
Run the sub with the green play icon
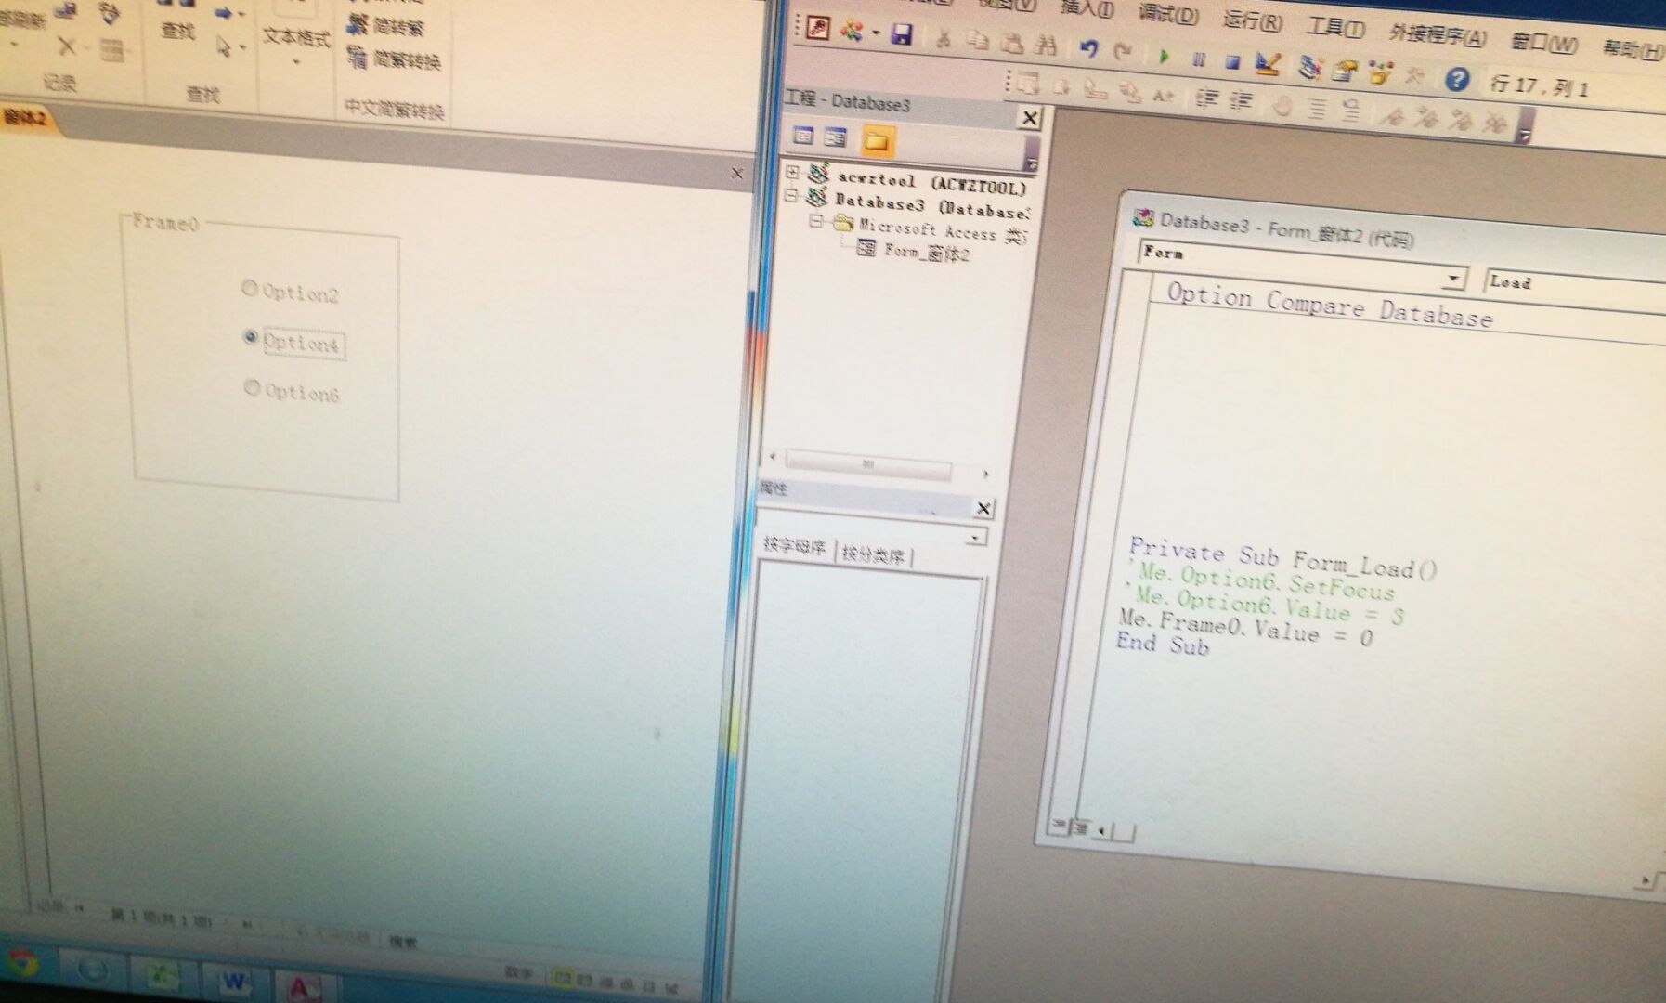1164,56
